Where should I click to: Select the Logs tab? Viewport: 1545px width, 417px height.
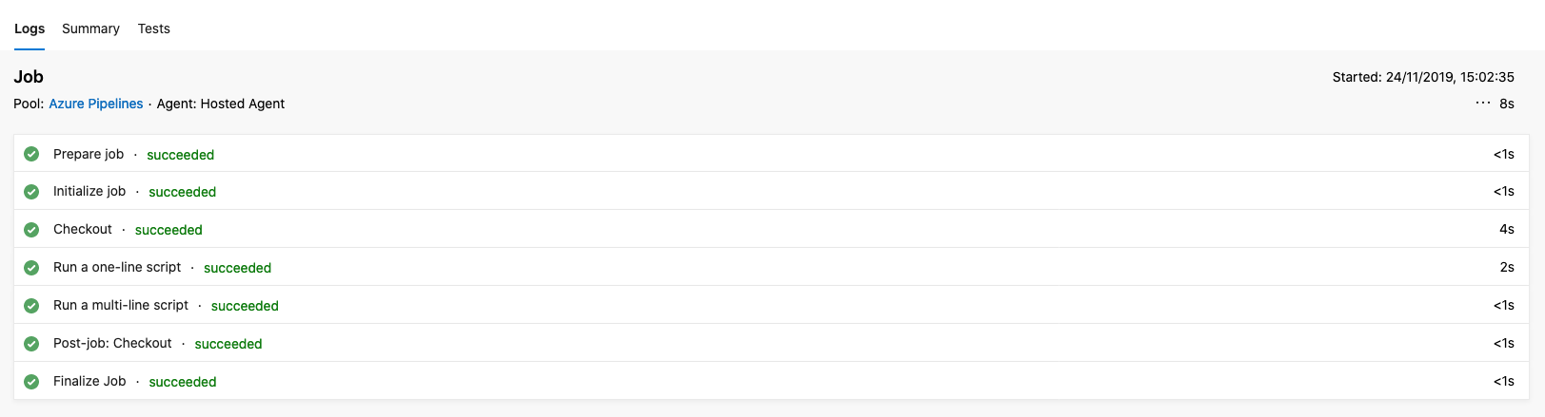30,28
